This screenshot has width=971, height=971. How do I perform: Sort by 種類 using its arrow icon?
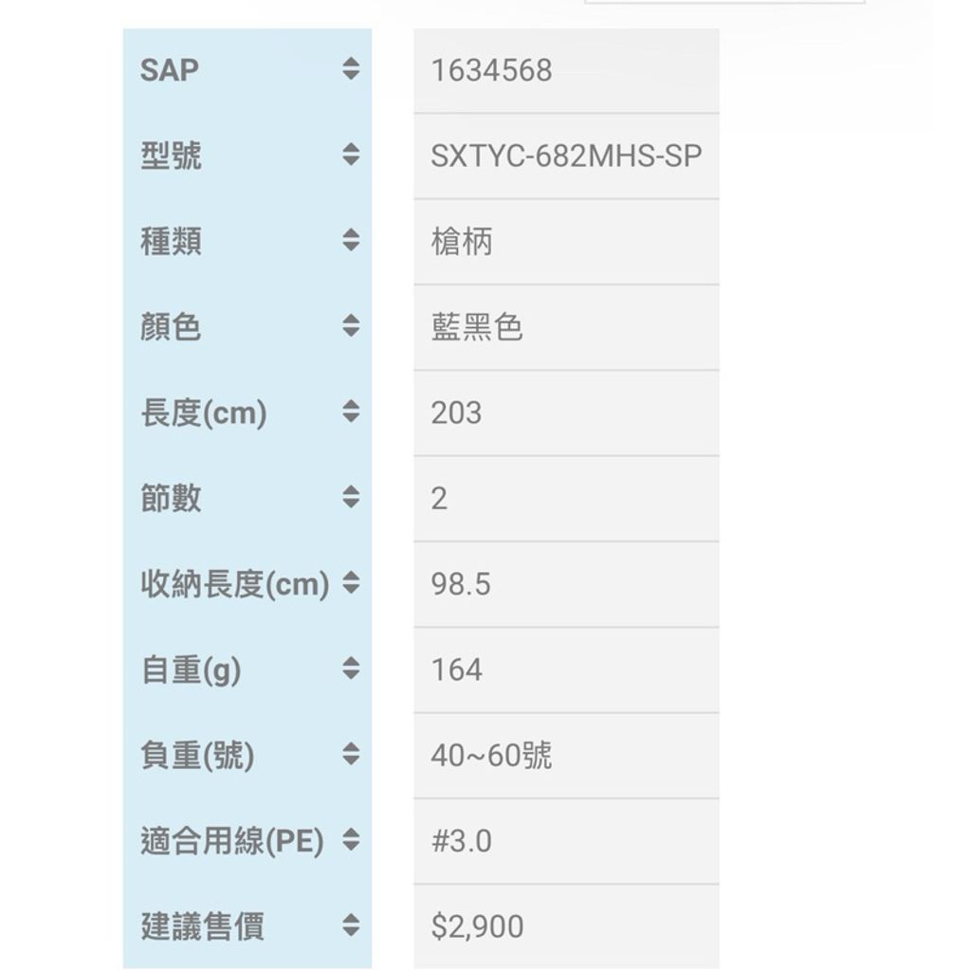pyautogui.click(x=351, y=241)
